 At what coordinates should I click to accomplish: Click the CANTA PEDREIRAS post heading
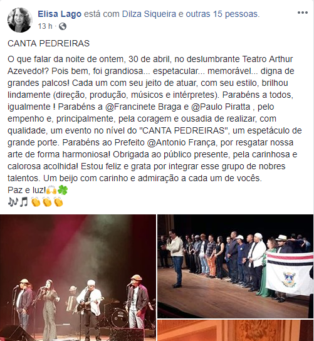(48, 43)
